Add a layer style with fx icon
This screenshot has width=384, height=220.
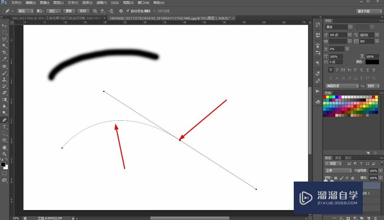coord(341,218)
